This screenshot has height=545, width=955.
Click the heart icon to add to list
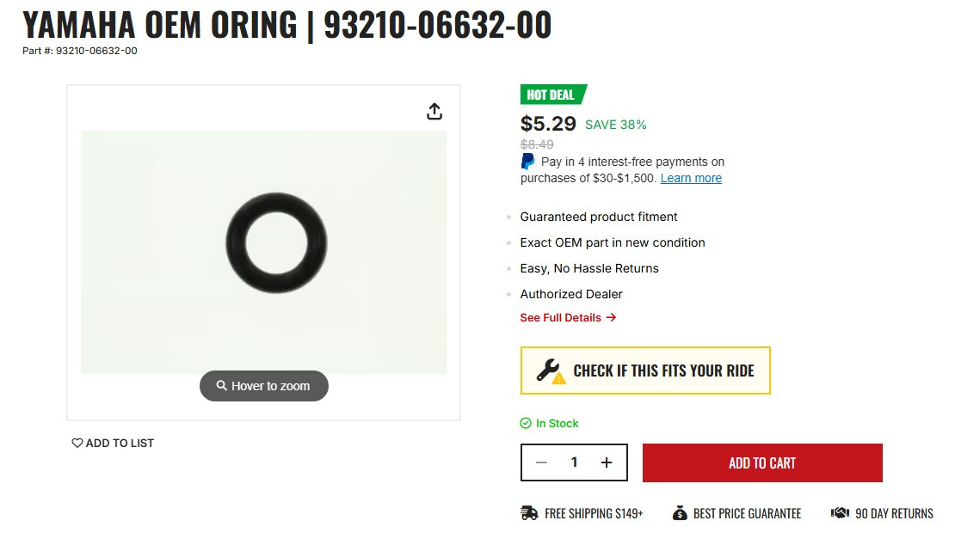point(77,444)
